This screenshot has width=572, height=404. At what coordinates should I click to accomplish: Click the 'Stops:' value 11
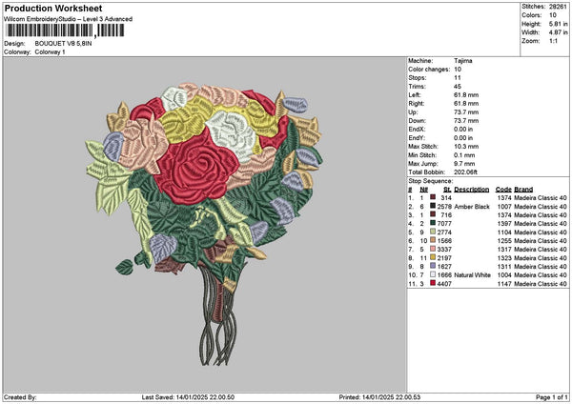coord(458,78)
